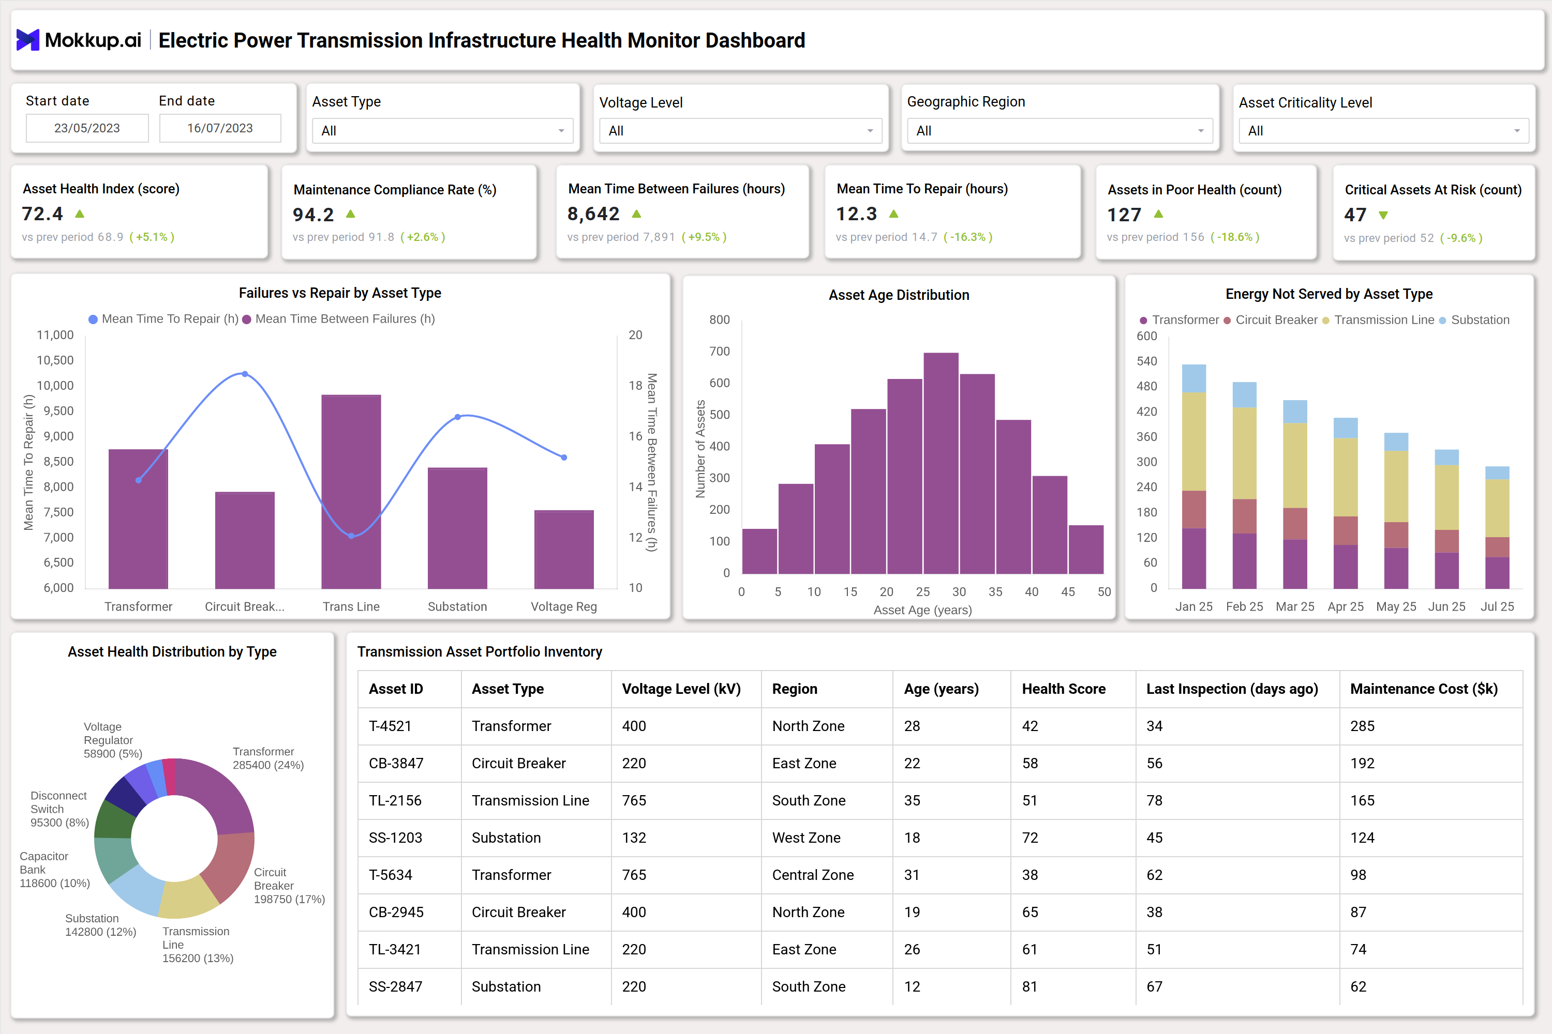Click the Start date field 23/05/2023

(87, 128)
